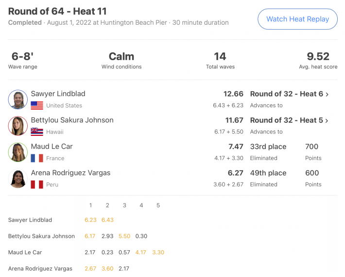Click chevron next to Heat 5

pyautogui.click(x=327, y=121)
